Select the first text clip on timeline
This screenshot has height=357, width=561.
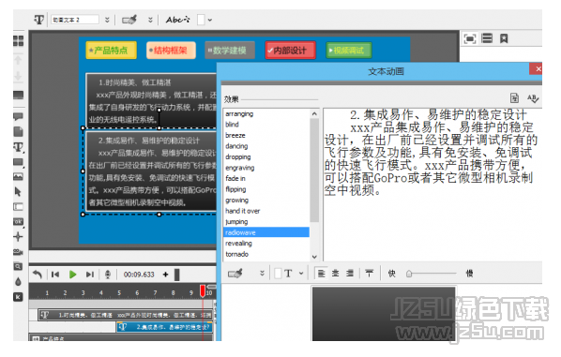(x=126, y=315)
